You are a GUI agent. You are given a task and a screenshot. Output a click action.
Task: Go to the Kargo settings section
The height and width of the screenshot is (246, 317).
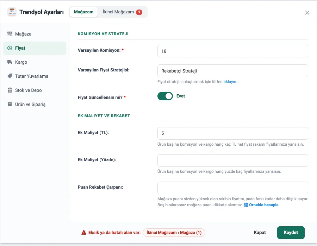(x=35, y=62)
